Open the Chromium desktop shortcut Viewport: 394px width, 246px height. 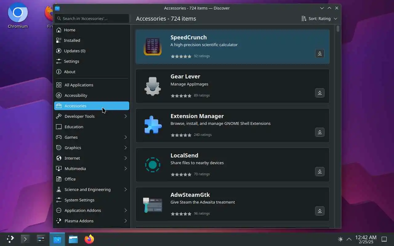[x=18, y=16]
